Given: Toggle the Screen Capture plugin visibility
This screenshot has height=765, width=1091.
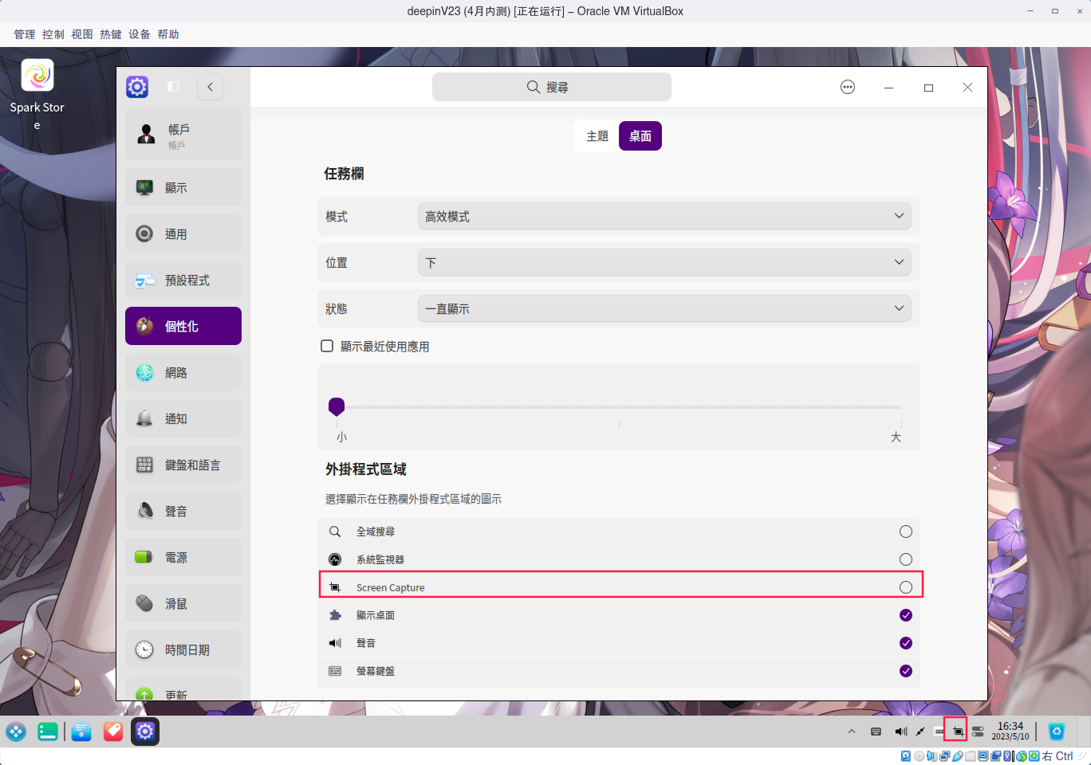Looking at the screenshot, I should coord(905,586).
